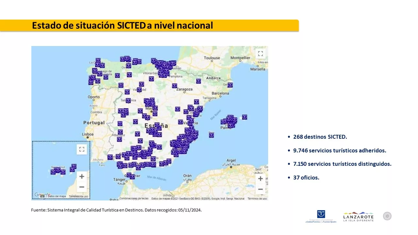Click 'Datos del mapa' in inset map
The width and height of the screenshot is (418, 235).
coord(56,196)
